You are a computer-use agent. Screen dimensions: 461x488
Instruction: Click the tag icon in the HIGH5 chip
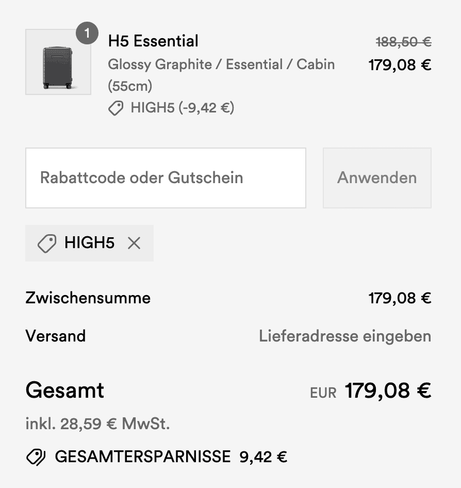pos(47,243)
